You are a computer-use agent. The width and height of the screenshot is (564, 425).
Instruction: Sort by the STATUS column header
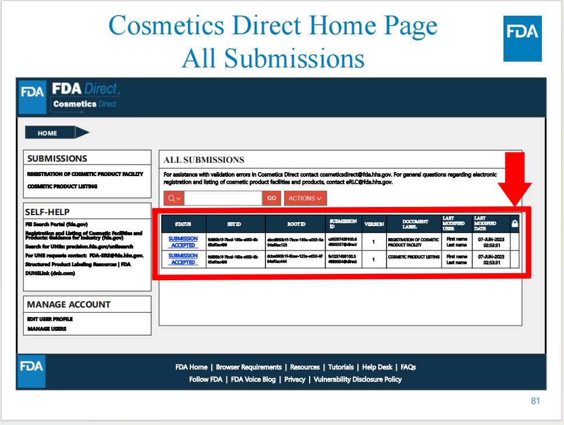(183, 224)
